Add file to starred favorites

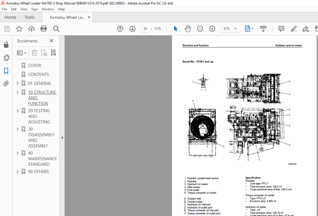click(x=19, y=29)
